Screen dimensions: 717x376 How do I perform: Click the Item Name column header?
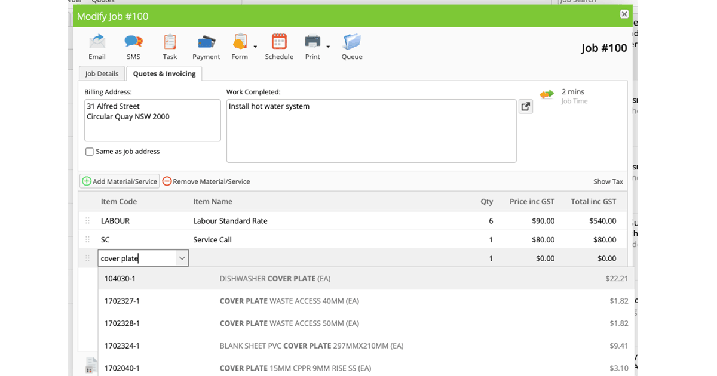point(213,202)
